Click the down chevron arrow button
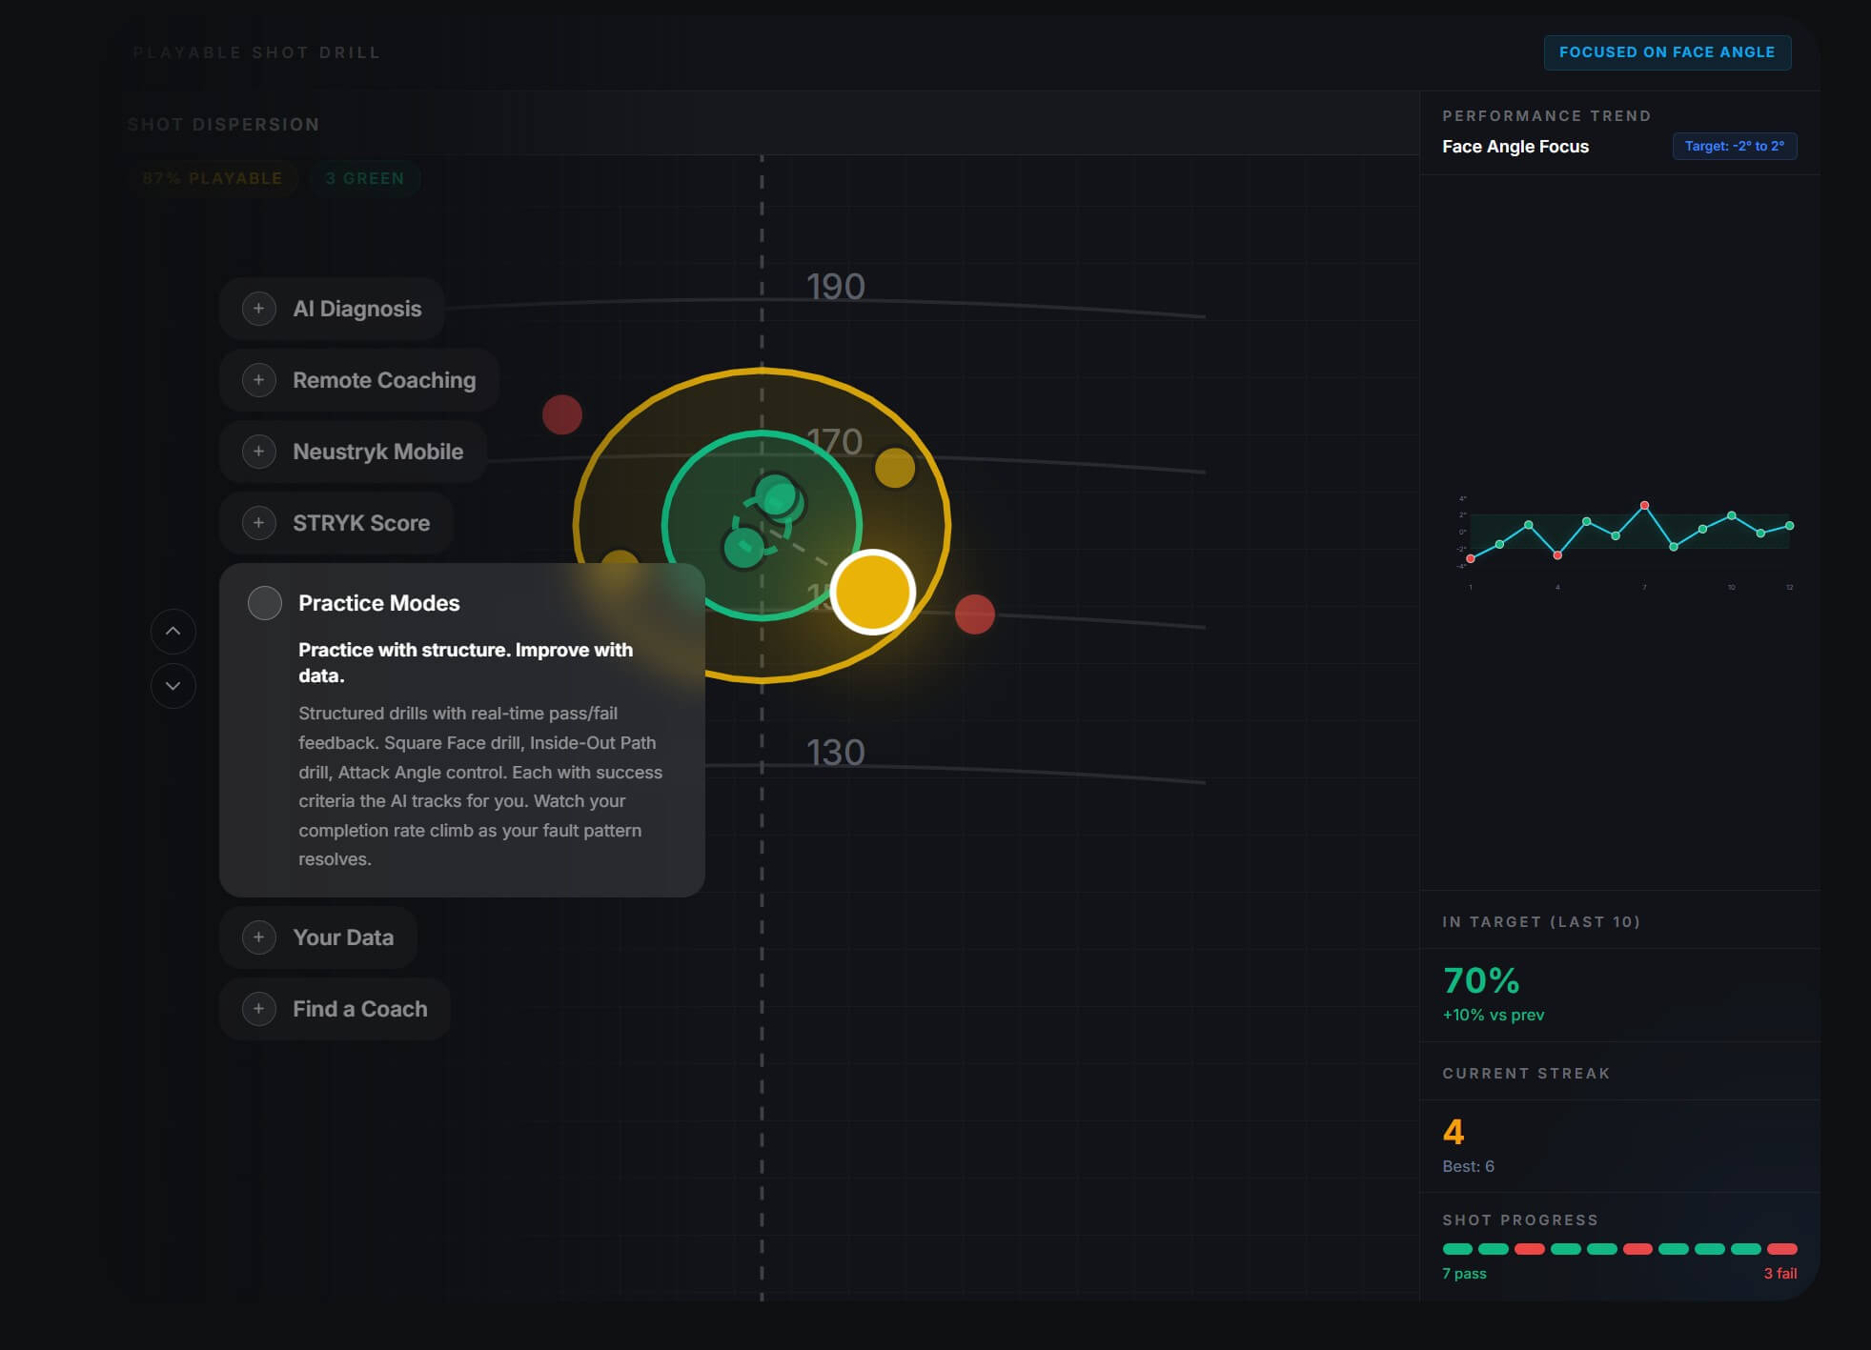The height and width of the screenshot is (1350, 1871). point(173,686)
